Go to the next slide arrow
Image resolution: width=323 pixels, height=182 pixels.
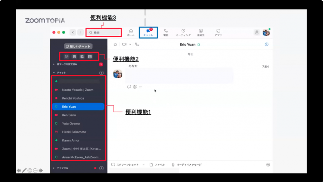click(x=41, y=170)
